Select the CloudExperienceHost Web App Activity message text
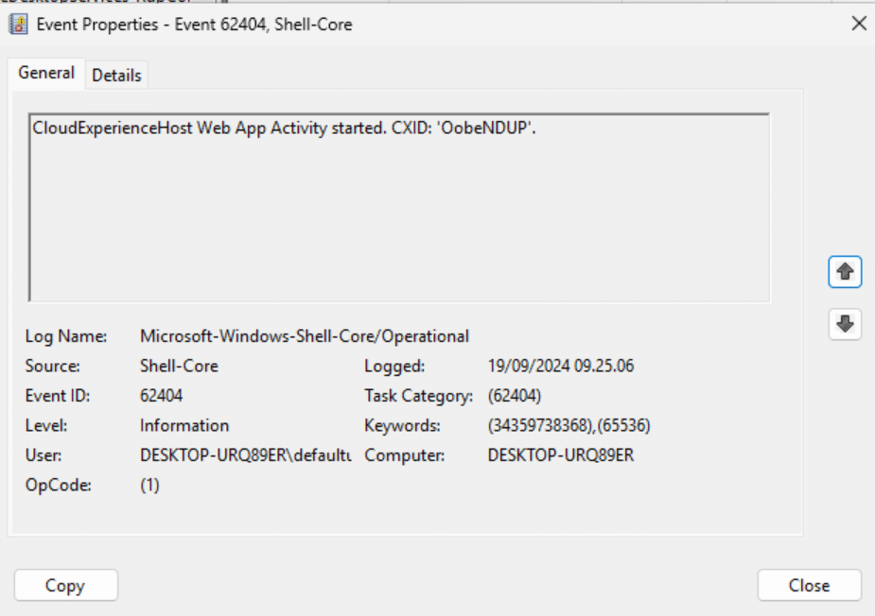This screenshot has width=875, height=616. pos(284,128)
